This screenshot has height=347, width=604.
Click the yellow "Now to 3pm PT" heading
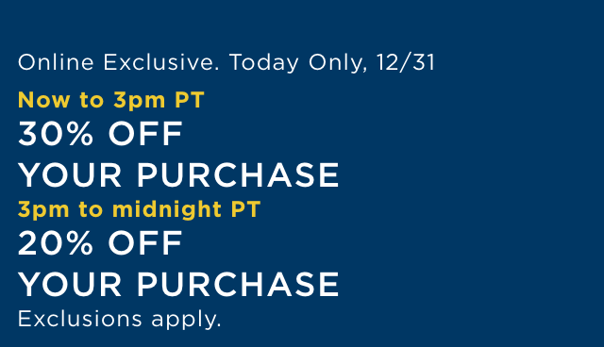pos(111,100)
